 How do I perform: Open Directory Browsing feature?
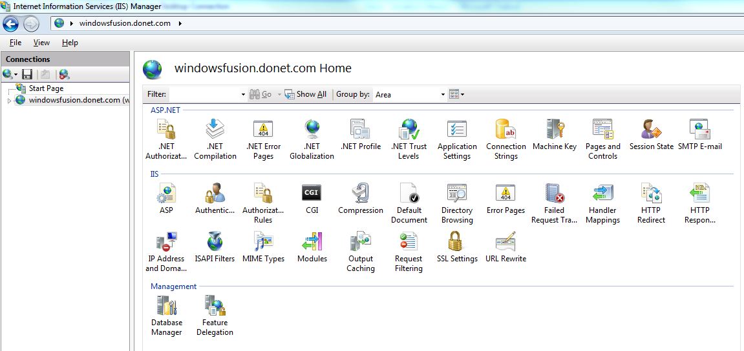[457, 203]
